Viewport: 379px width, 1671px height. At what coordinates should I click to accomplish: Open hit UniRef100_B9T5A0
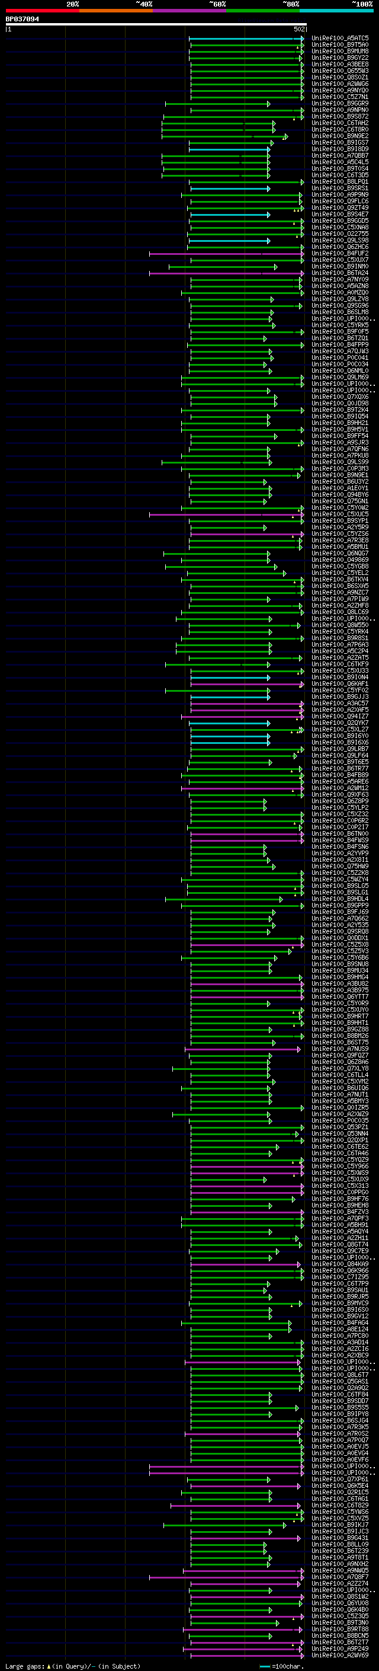click(x=340, y=45)
